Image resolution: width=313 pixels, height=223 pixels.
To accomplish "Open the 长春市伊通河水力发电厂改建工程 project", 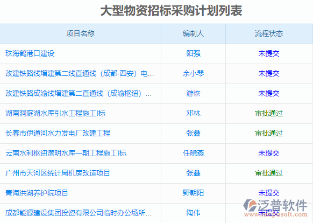I will pyautogui.click(x=58, y=133).
